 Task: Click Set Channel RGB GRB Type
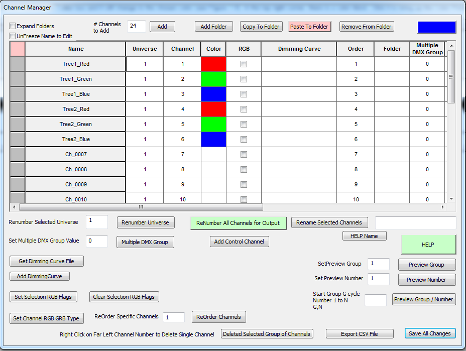point(46,318)
